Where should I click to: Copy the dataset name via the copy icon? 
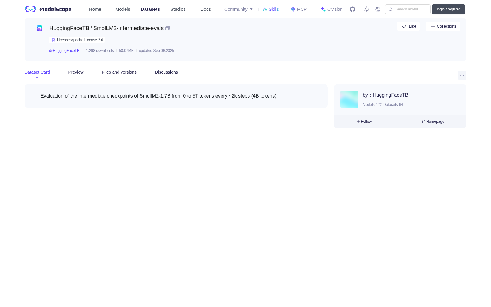pyautogui.click(x=168, y=28)
